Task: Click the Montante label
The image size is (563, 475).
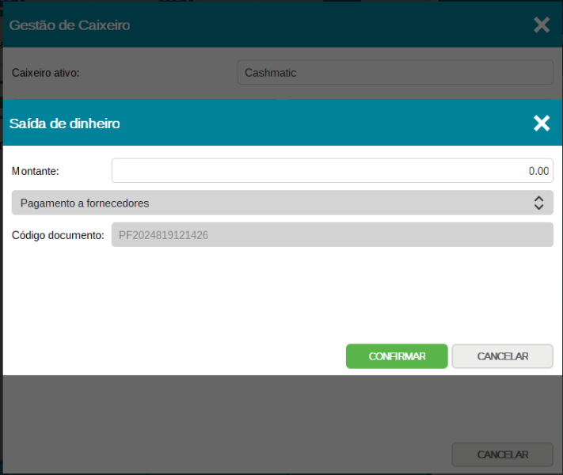Action: (36, 171)
